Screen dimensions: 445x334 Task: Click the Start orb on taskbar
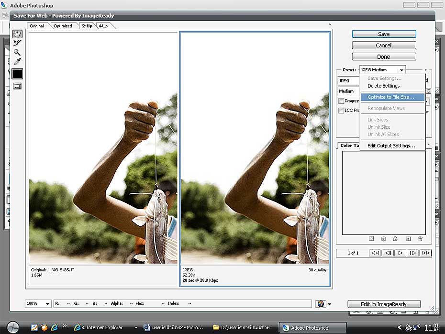(x=13, y=327)
